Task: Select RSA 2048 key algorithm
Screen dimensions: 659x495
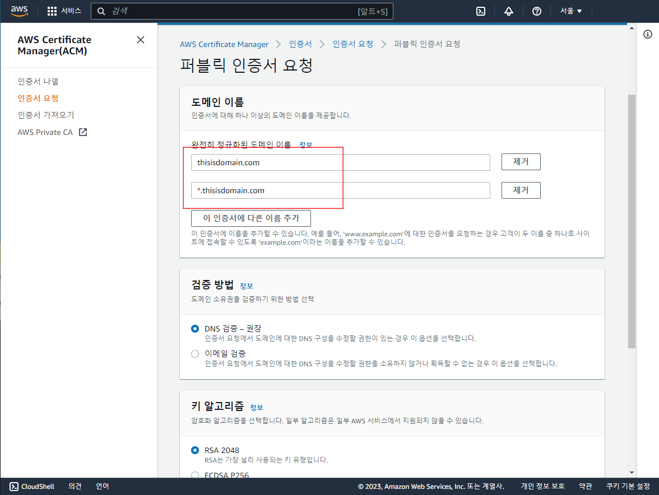Action: tap(194, 450)
